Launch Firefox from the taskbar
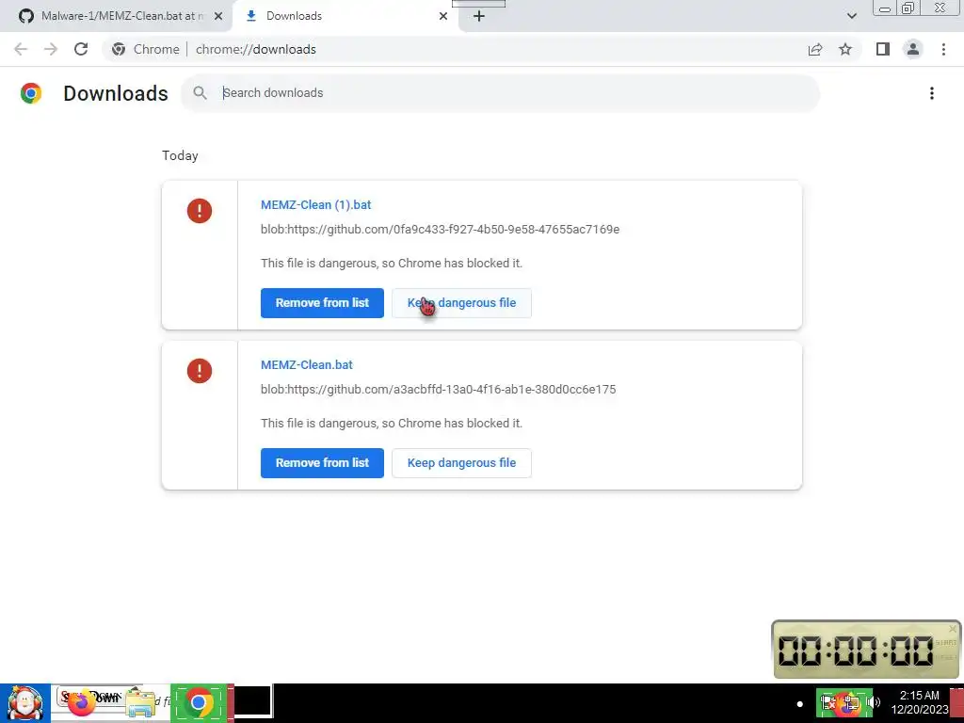964x723 pixels. click(x=81, y=703)
